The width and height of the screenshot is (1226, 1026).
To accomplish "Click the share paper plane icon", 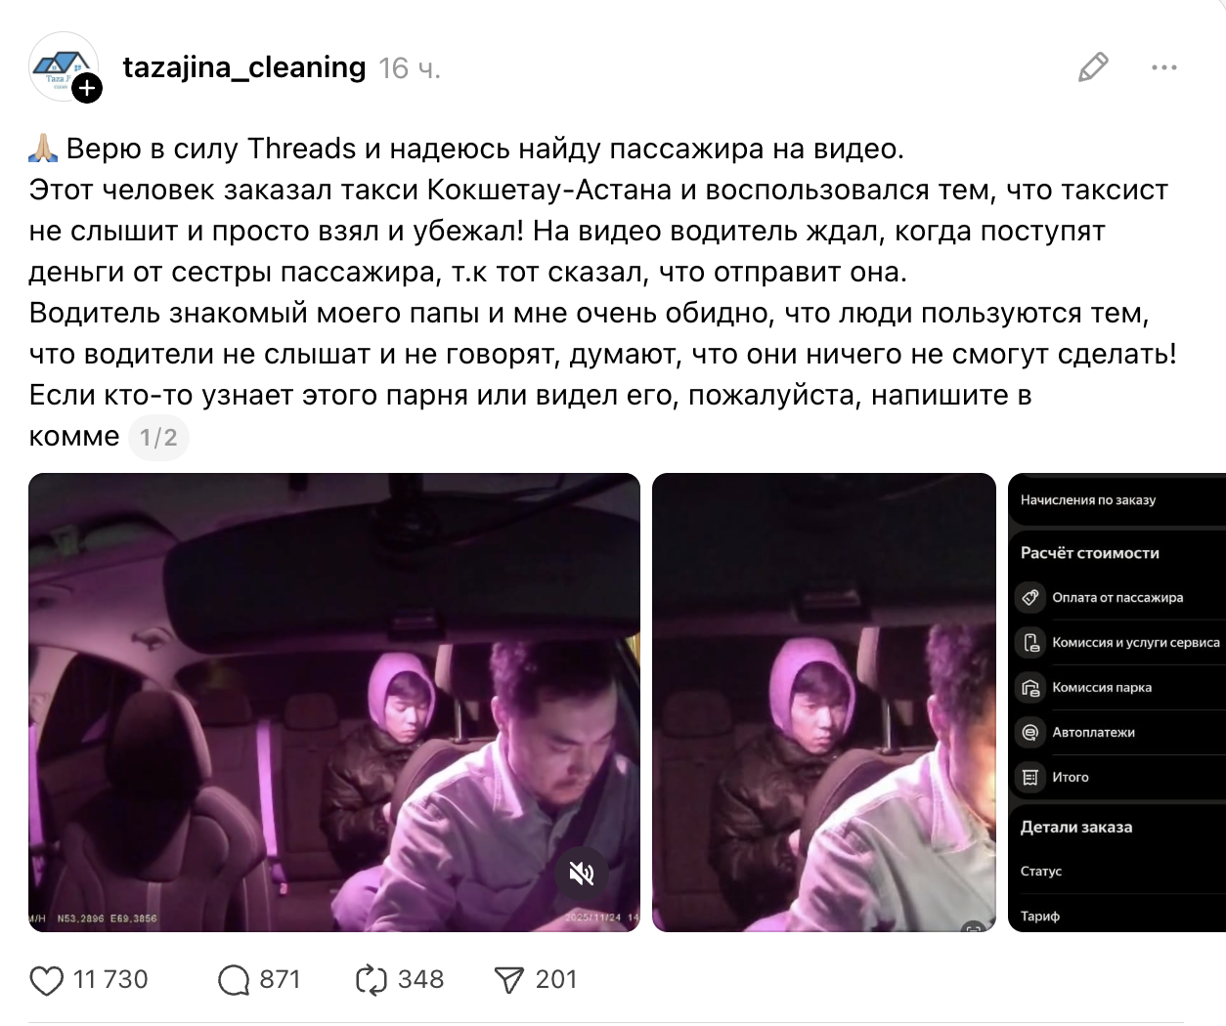I will coord(509,980).
